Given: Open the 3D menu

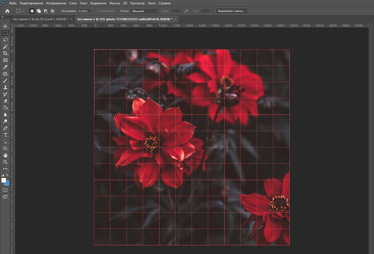Looking at the screenshot, I should pyautogui.click(x=125, y=3).
